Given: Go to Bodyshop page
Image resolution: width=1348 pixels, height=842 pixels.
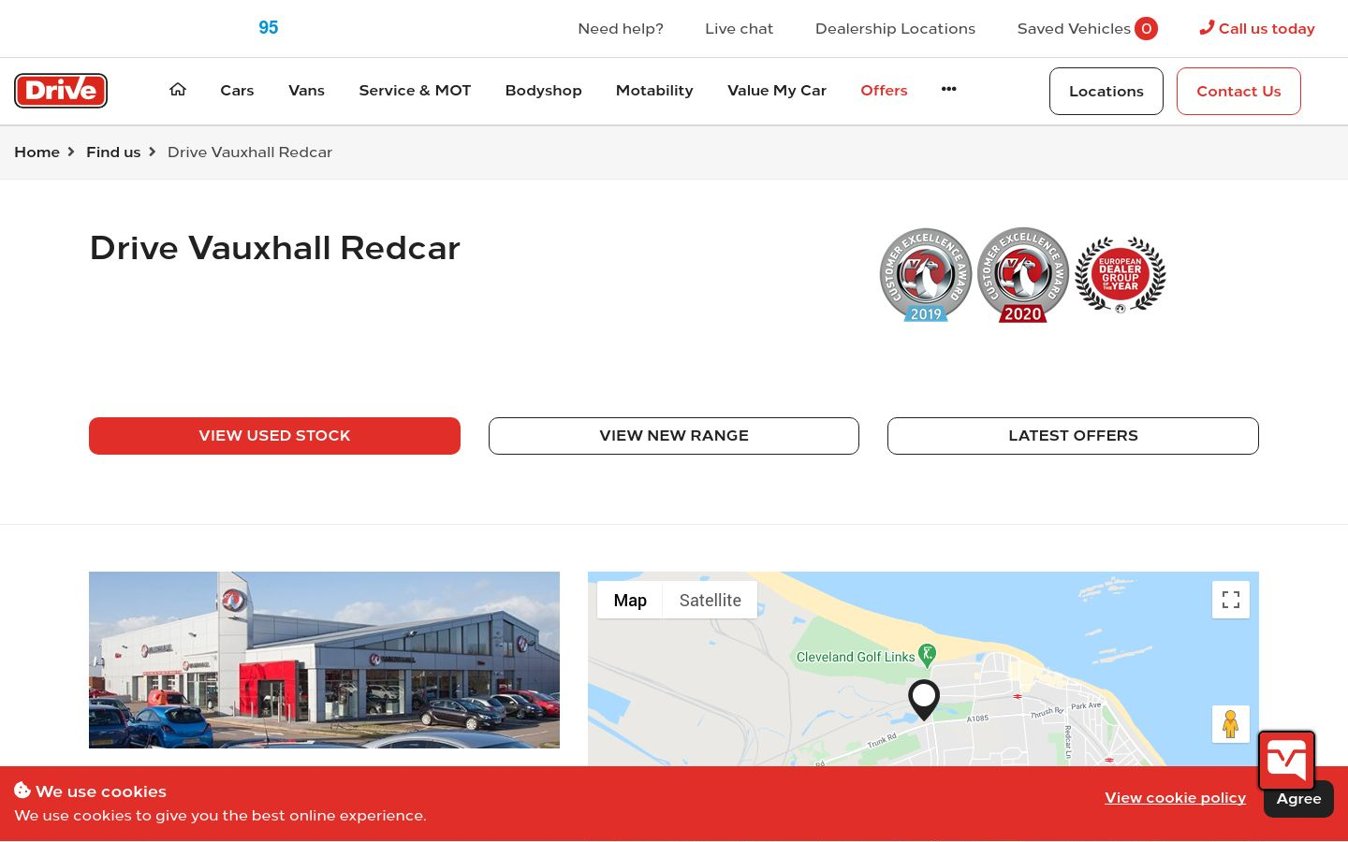Looking at the screenshot, I should [x=543, y=91].
